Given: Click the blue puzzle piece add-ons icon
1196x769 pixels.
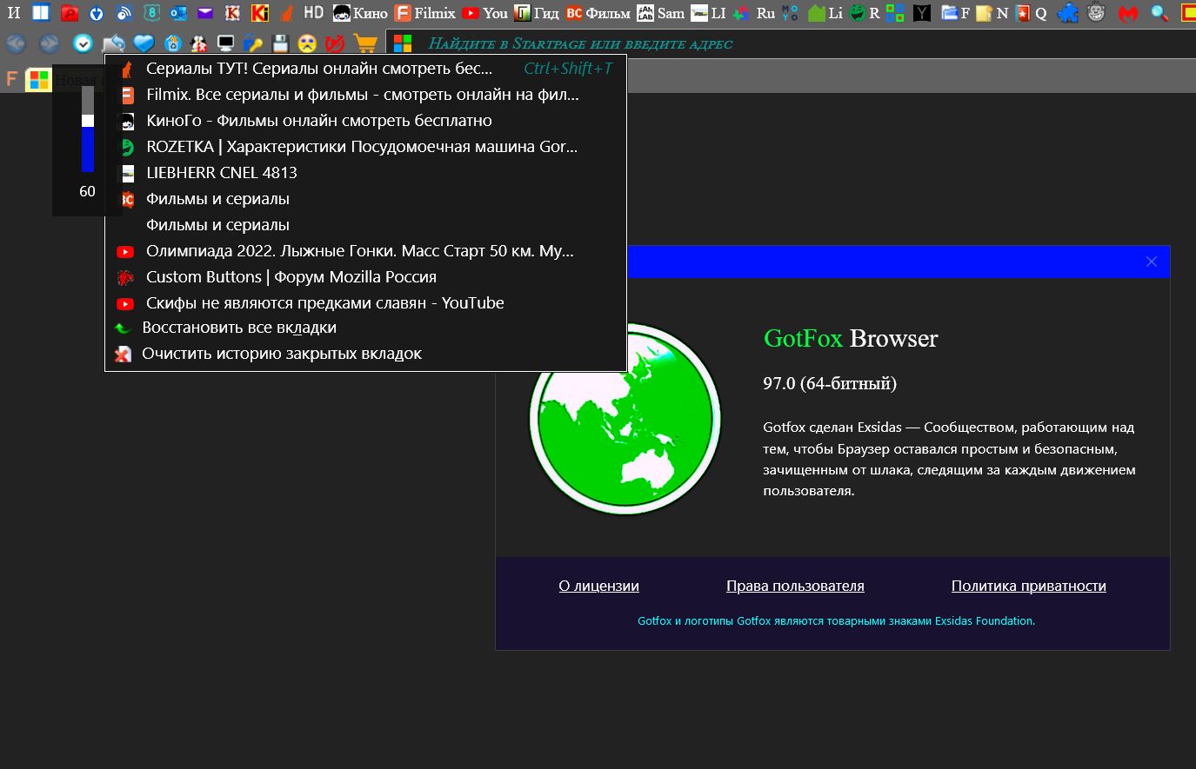Looking at the screenshot, I should coord(1068,13).
